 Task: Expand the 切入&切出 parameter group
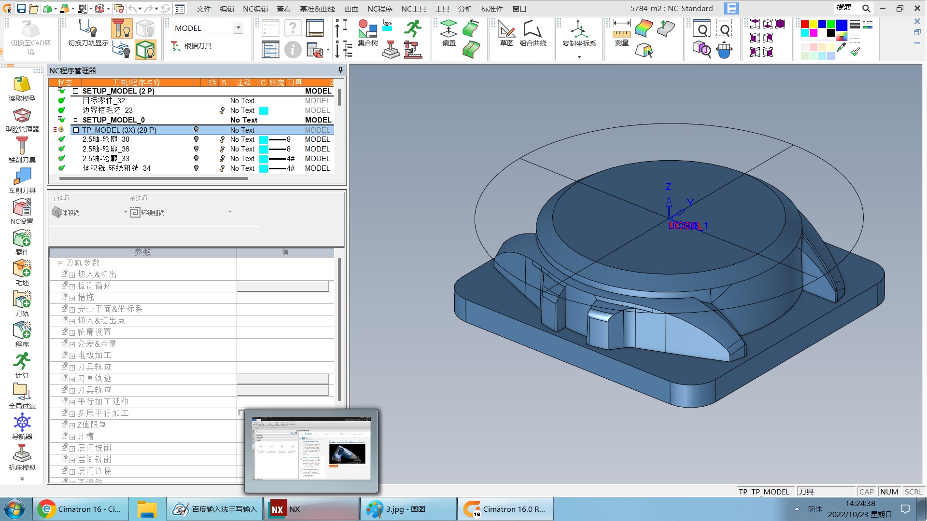click(x=72, y=275)
